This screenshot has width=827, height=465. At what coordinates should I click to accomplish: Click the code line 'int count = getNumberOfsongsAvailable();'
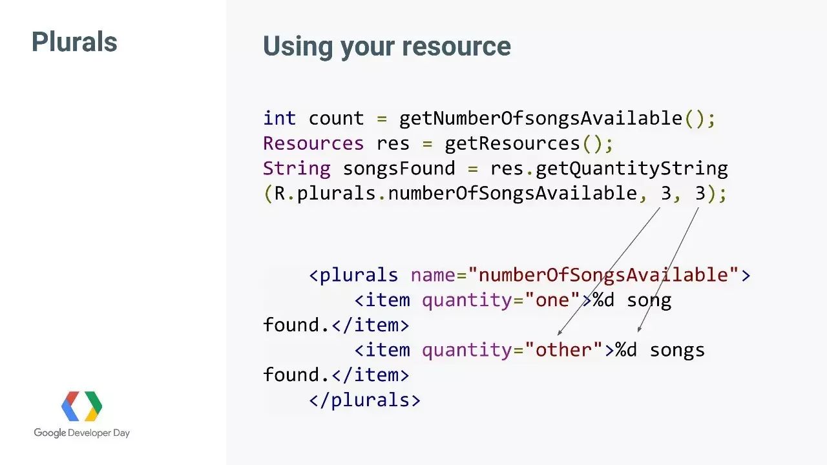489,118
